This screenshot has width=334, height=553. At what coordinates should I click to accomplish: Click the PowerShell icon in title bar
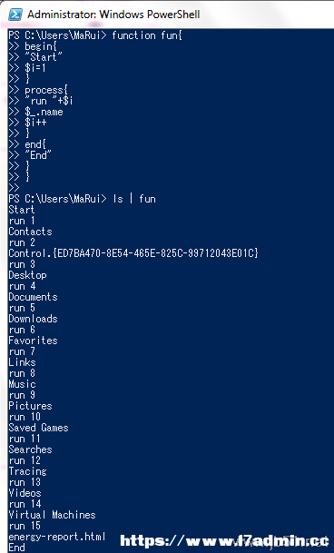[x=15, y=15]
